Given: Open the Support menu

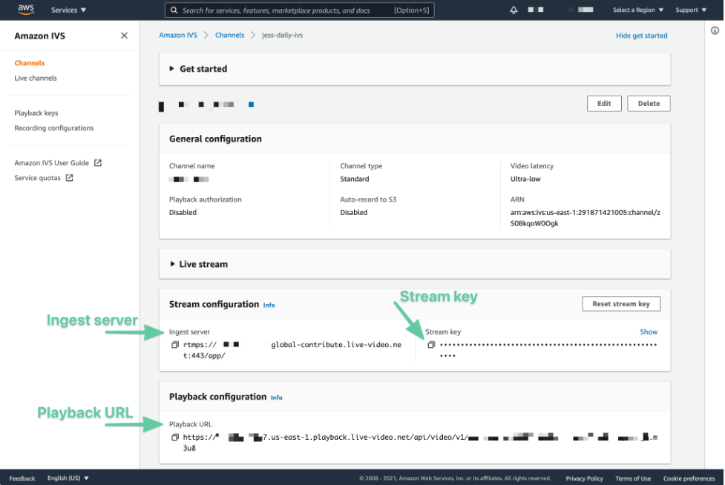Looking at the screenshot, I should coord(689,10).
